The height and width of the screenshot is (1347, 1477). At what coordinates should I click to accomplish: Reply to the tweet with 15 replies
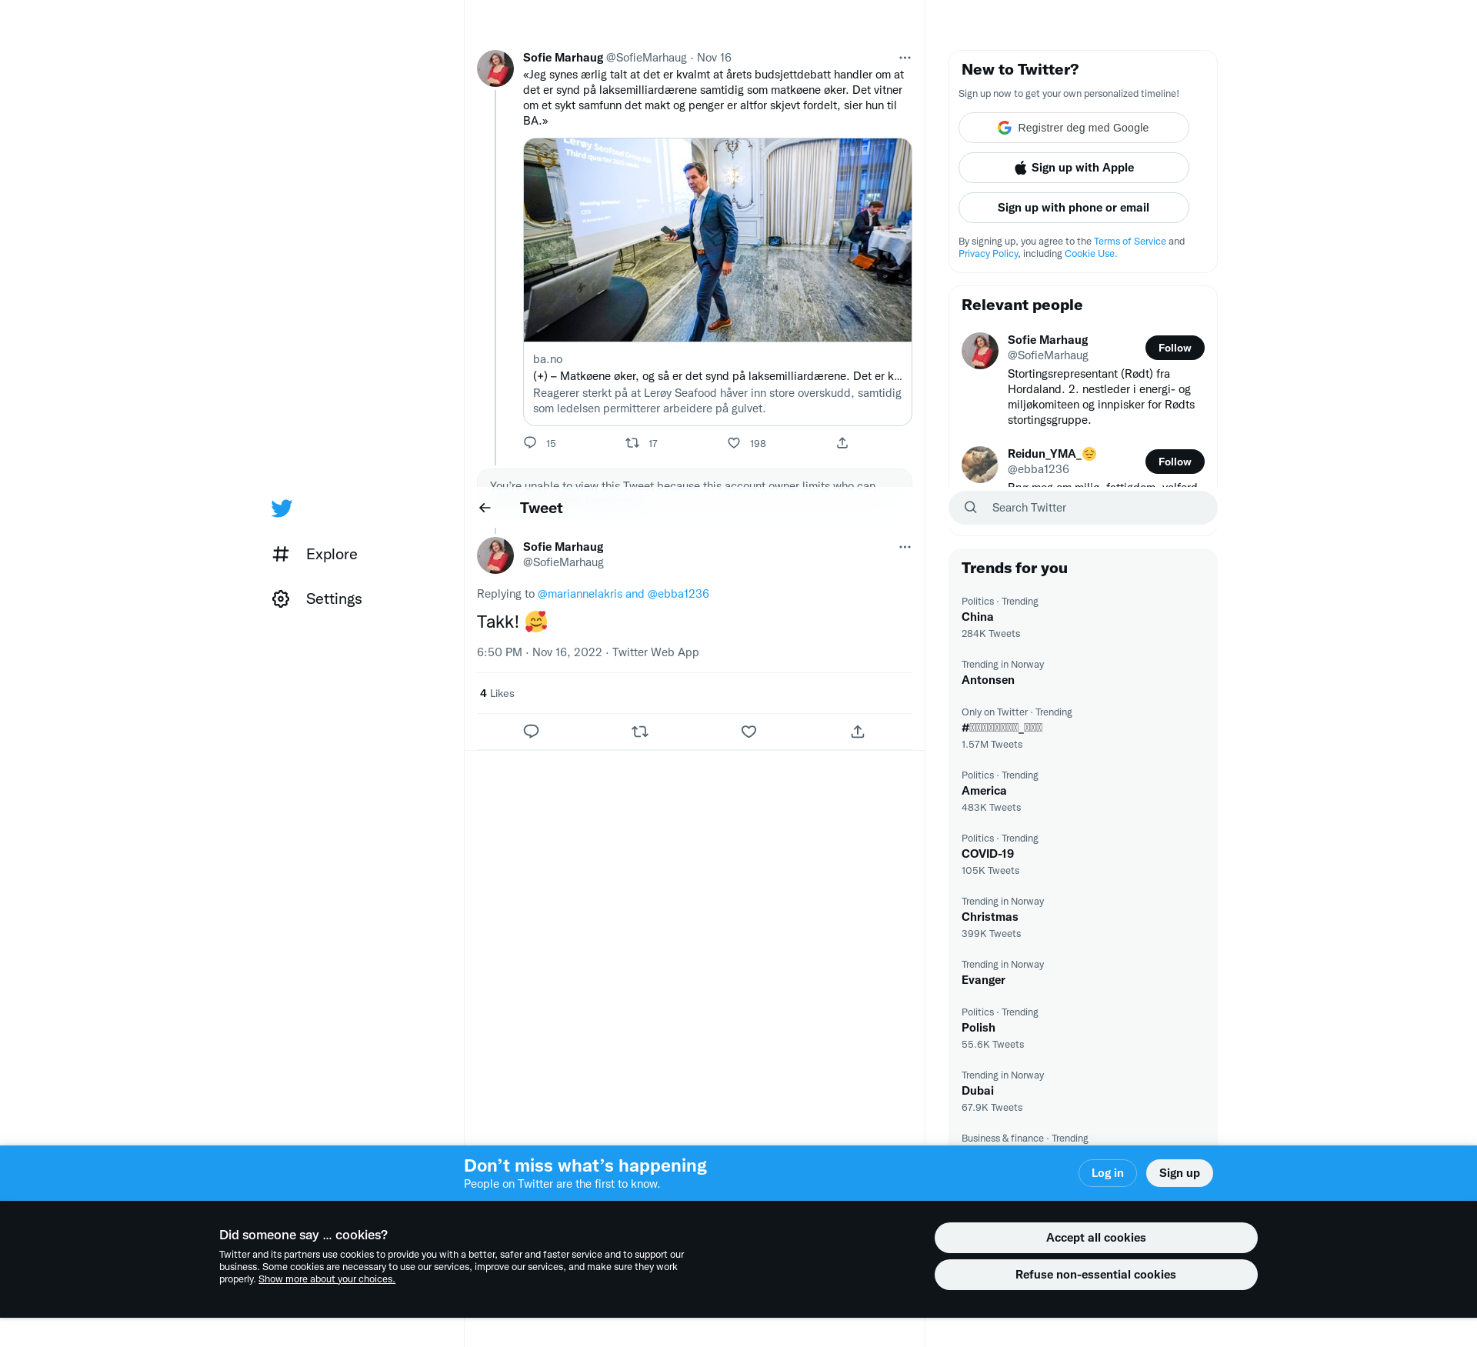point(530,442)
